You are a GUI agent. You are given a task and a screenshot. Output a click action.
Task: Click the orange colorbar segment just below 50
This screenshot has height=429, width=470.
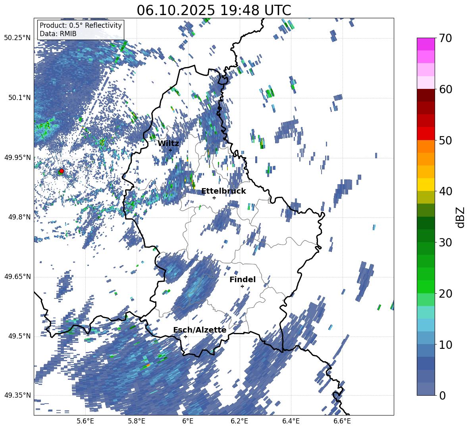pos(426,146)
